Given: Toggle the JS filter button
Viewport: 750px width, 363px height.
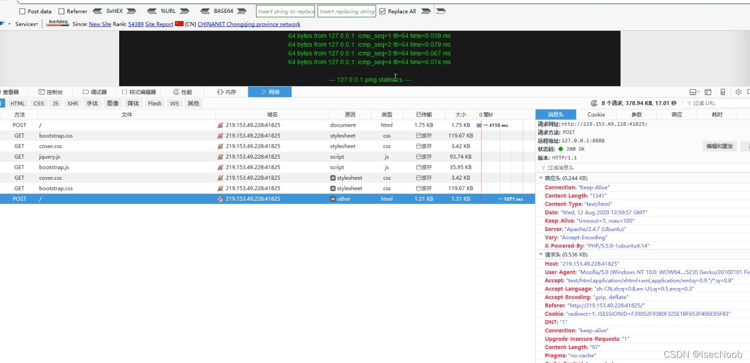Looking at the screenshot, I should click(56, 103).
